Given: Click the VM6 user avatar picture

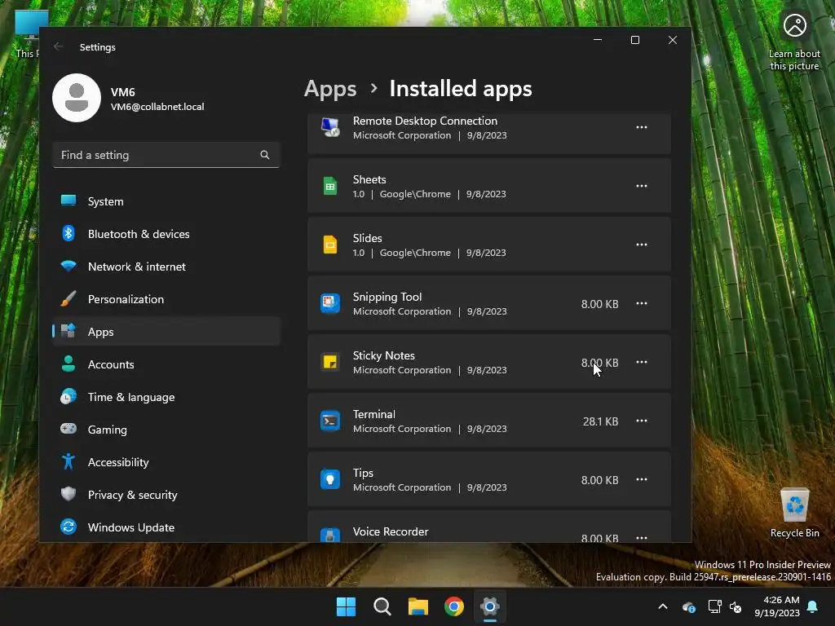Looking at the screenshot, I should click(x=77, y=98).
